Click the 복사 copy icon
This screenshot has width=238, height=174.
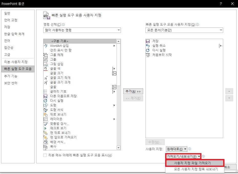coord(46,146)
